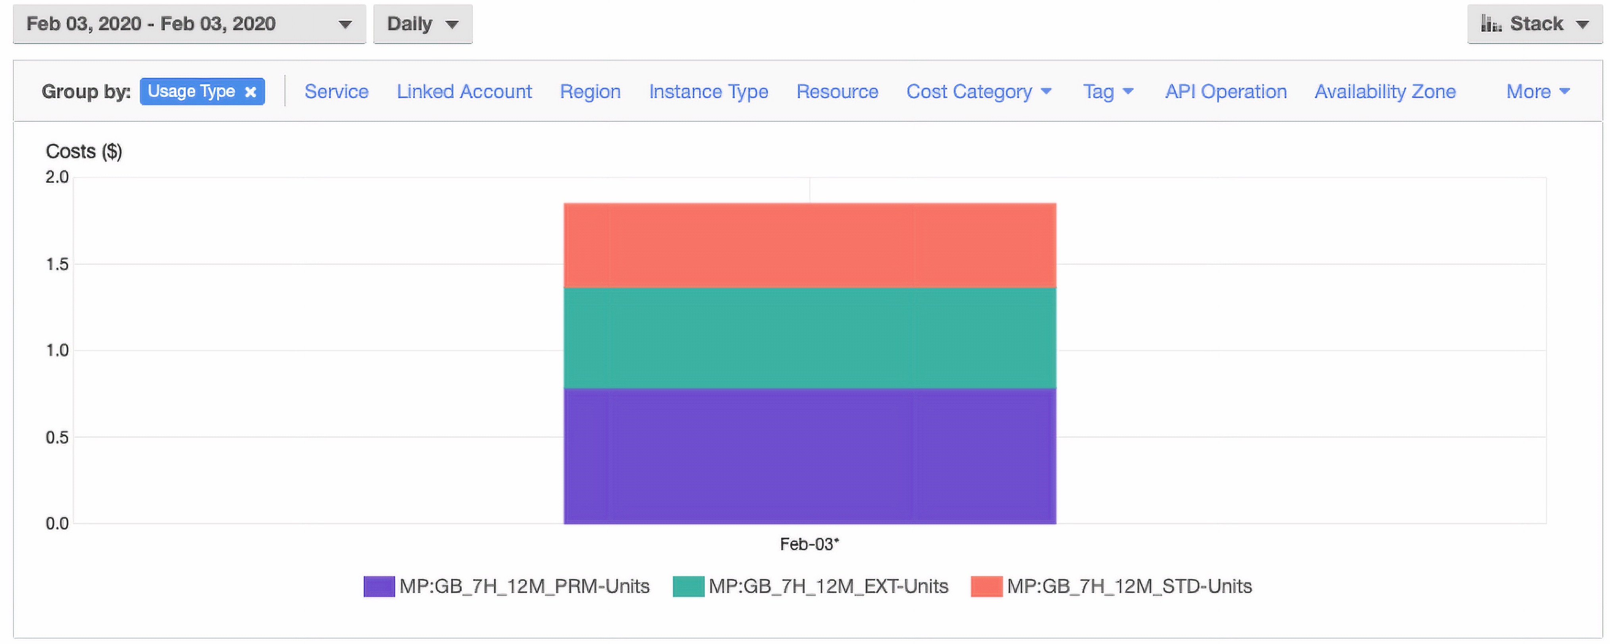The image size is (1610, 644).
Task: Toggle the red STD-Units legend swatch
Action: [986, 586]
